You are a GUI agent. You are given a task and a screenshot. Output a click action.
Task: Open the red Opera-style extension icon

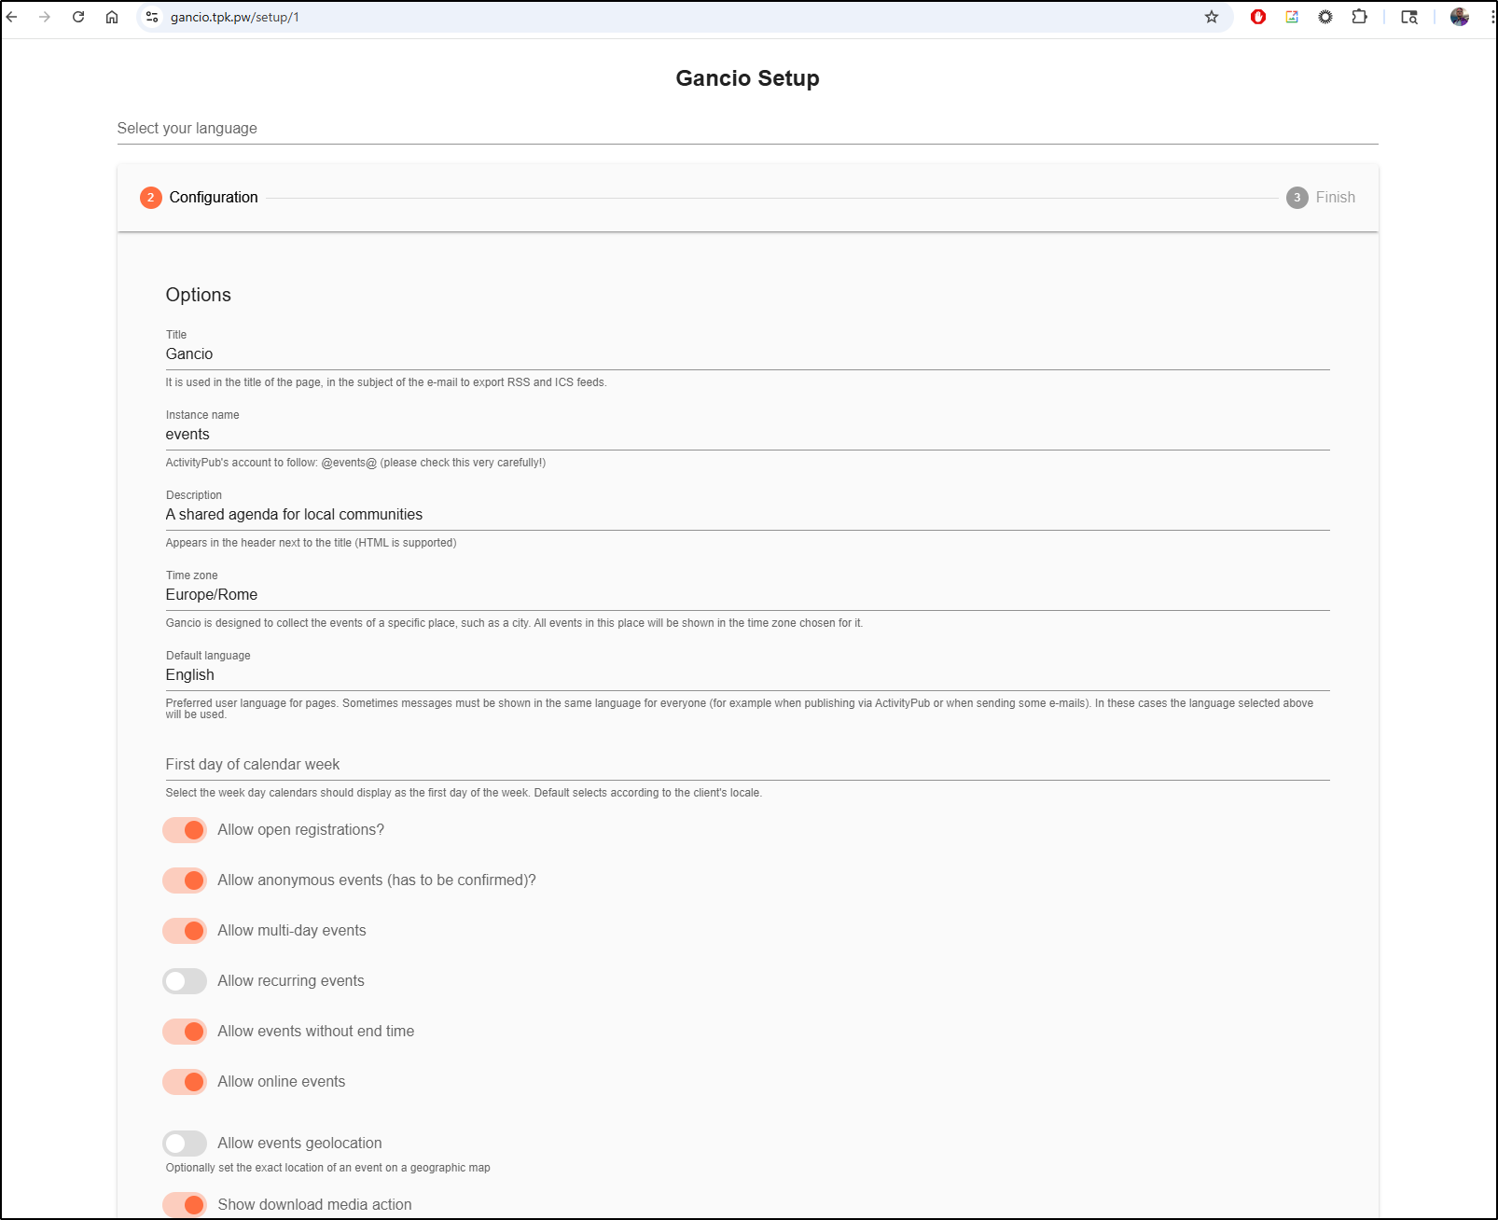[1258, 17]
